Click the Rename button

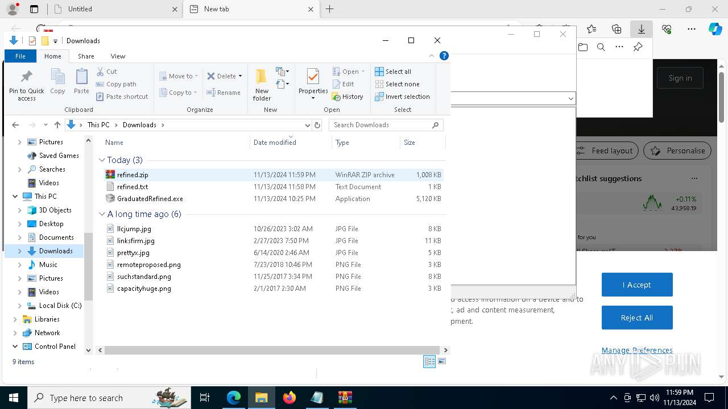coord(224,93)
